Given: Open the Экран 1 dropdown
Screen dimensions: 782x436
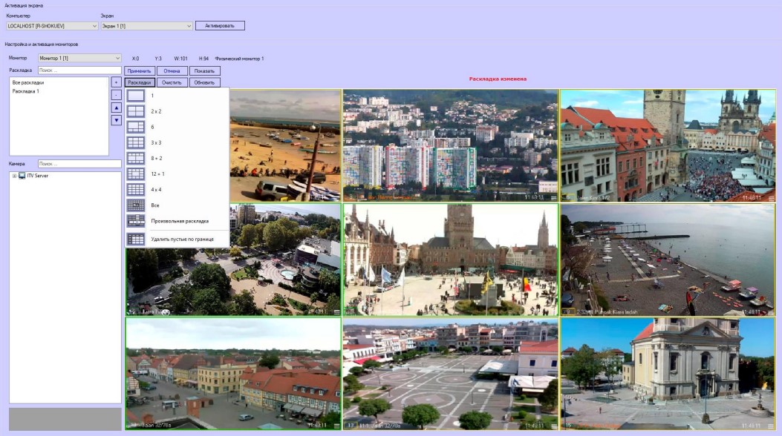Looking at the screenshot, I should [146, 26].
